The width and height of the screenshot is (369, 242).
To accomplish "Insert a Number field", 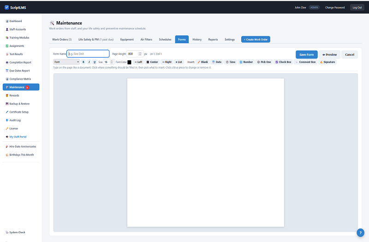I will point(246,62).
